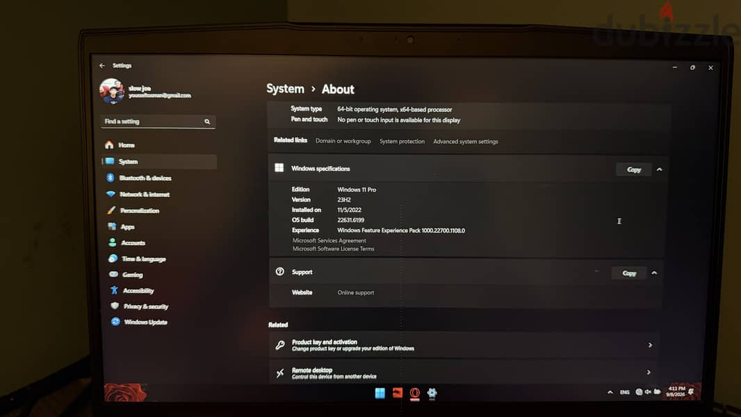Click the Product key chevron arrow

(x=650, y=345)
